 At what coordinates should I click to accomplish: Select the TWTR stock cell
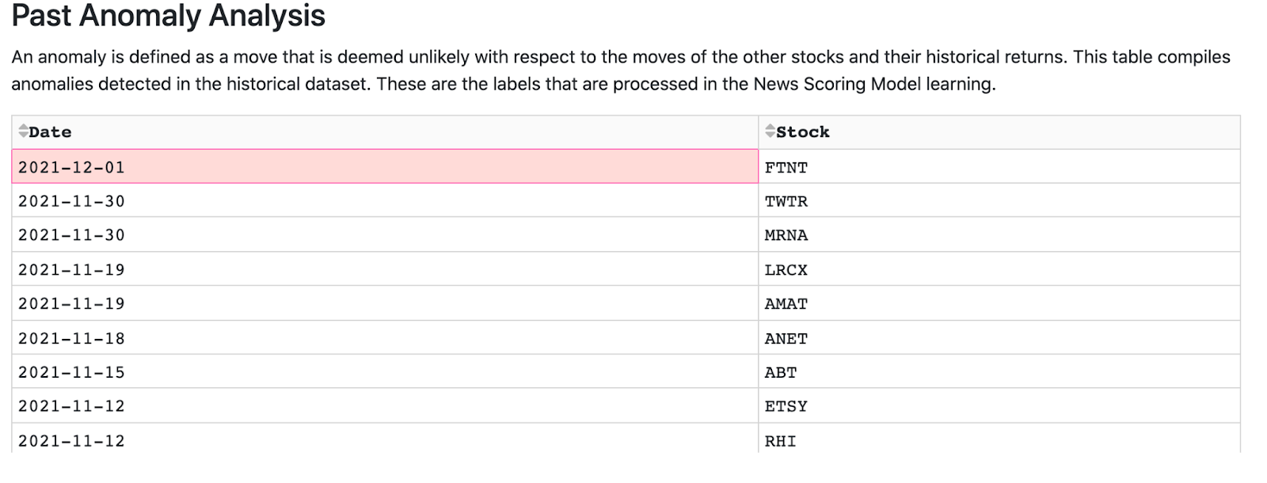click(x=786, y=201)
